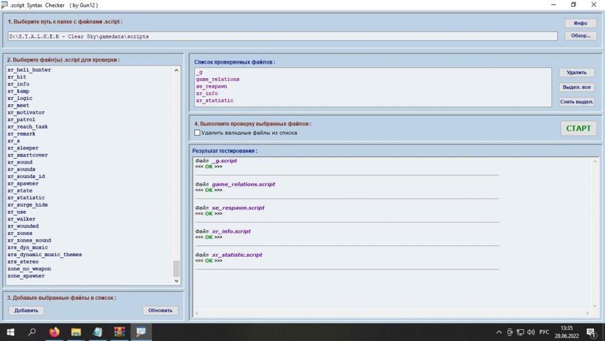Screen dimensions: 605x341
Task: Refresh the list with Обновить button
Action: pyautogui.click(x=160, y=311)
